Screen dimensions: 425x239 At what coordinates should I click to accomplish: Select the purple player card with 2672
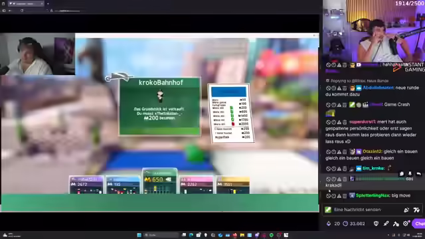[86, 185]
